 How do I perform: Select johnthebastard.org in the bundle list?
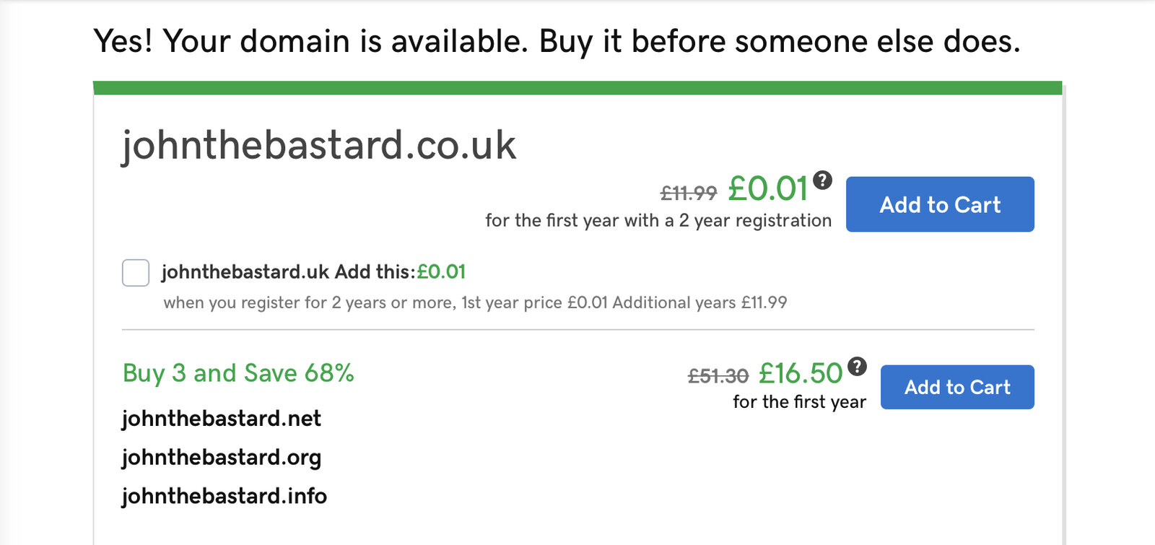point(222,458)
